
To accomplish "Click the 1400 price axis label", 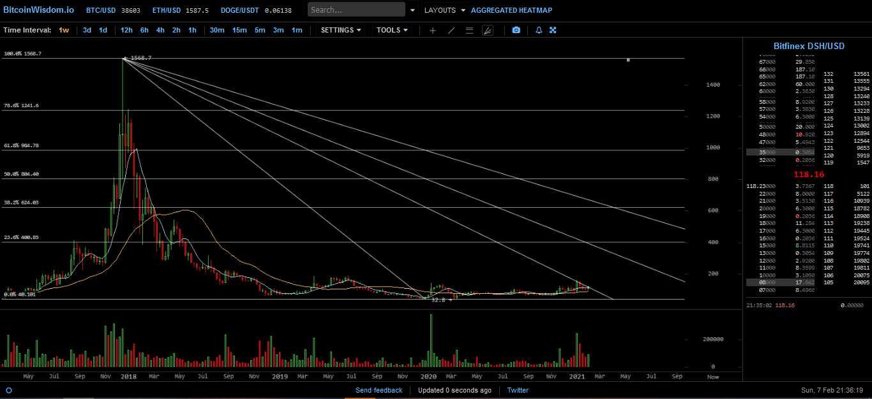I will (713, 85).
